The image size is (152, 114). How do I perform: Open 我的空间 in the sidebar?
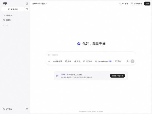(8, 15)
